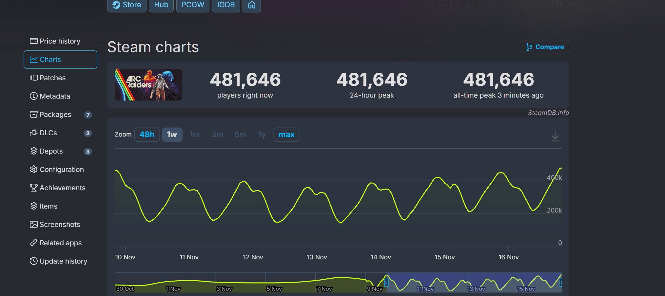Image resolution: width=665 pixels, height=296 pixels.
Task: Open DLCs section in sidebar
Action: (x=60, y=133)
